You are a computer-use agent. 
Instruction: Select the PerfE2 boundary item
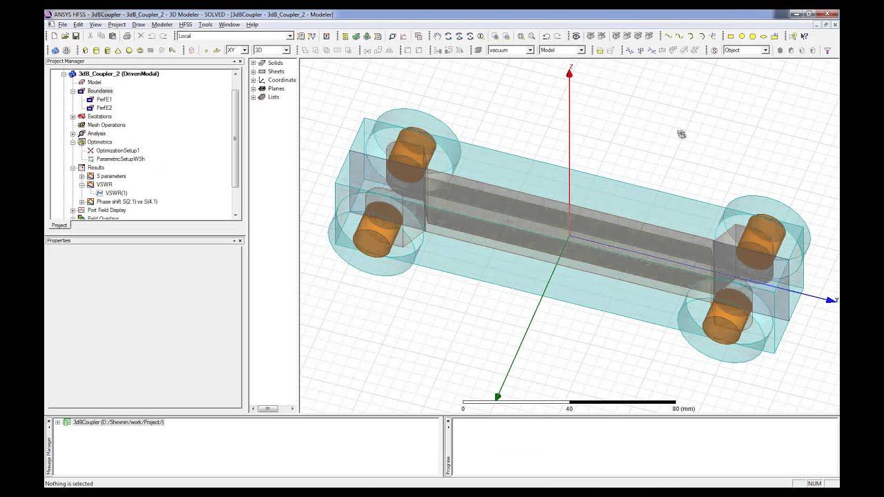[104, 108]
